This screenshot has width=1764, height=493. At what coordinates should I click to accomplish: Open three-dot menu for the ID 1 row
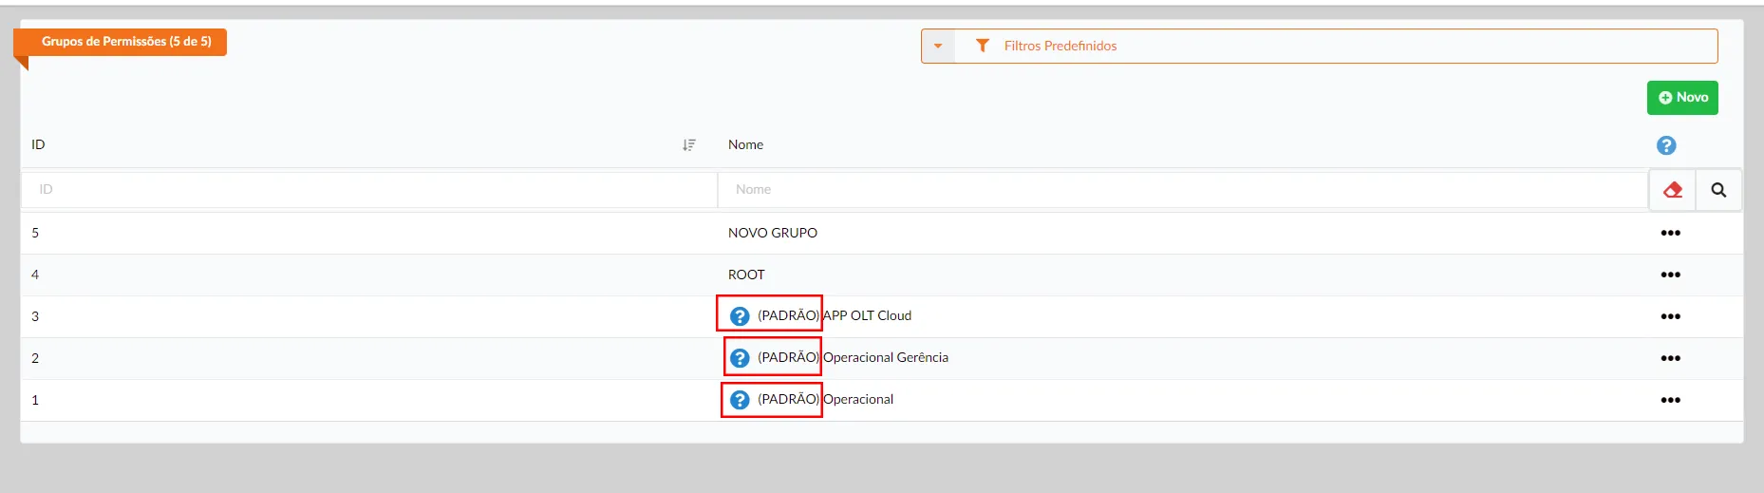tap(1670, 400)
